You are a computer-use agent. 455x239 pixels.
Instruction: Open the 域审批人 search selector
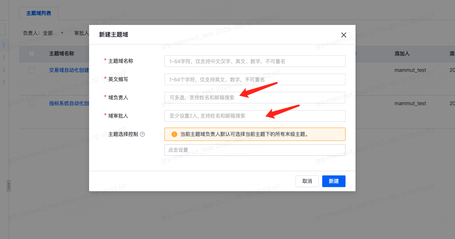click(255, 116)
